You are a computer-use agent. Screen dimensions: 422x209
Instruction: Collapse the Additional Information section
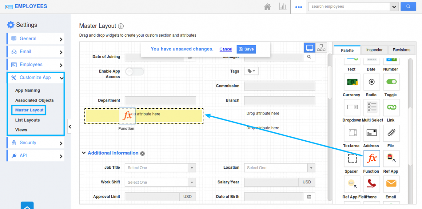coord(84,153)
